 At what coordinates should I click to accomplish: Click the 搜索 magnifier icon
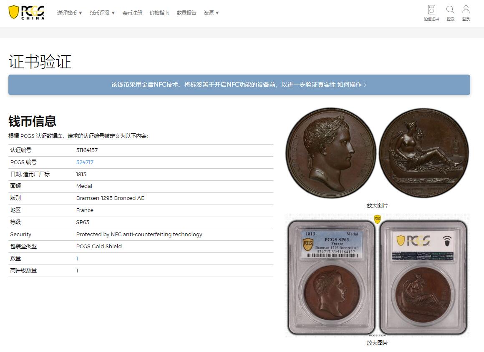coord(450,12)
